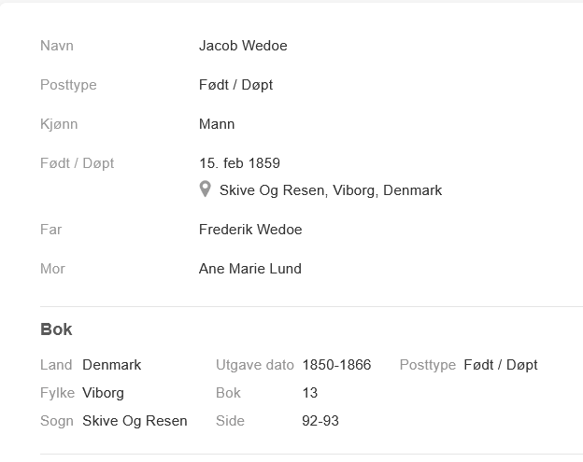Screen dimensions: 583x462
Task: Click the Utgave dato value 1850-1866
Action: (336, 365)
